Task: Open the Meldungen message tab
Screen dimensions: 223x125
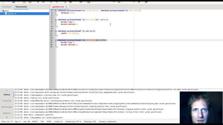Action: click(x=7, y=107)
